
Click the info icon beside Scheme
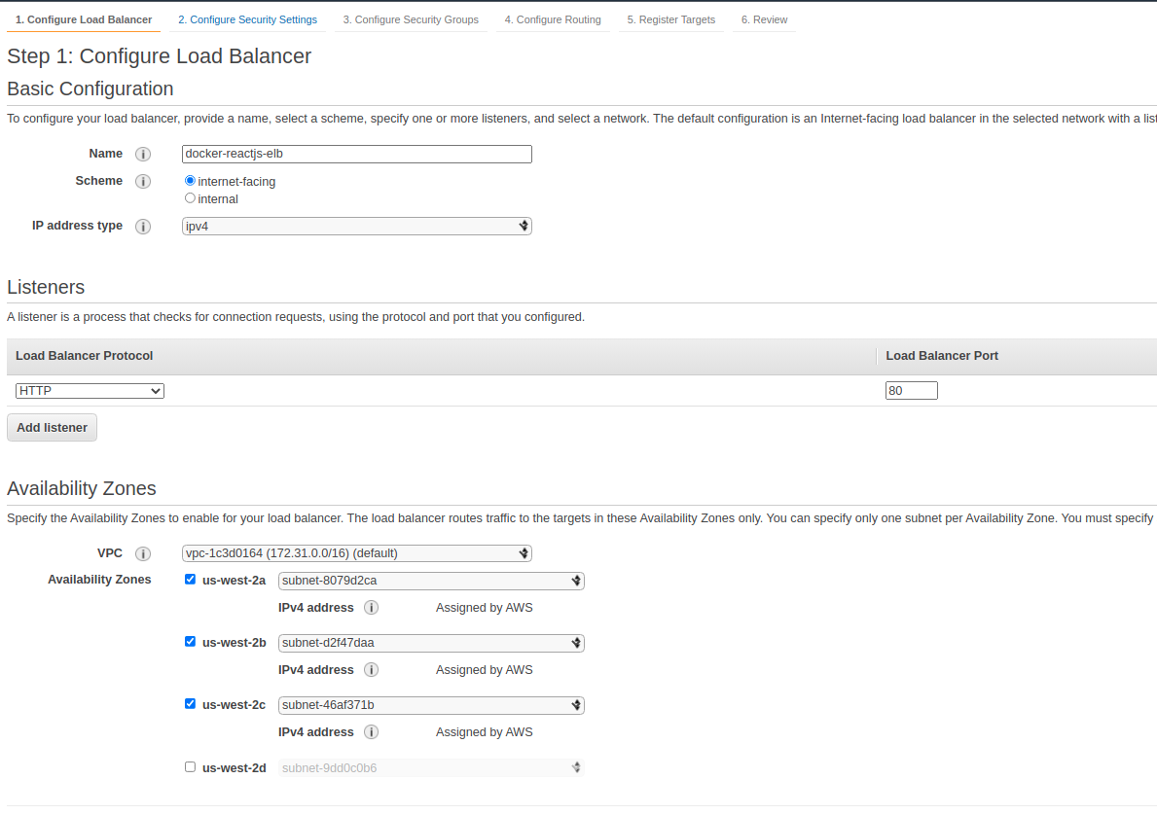click(x=143, y=182)
